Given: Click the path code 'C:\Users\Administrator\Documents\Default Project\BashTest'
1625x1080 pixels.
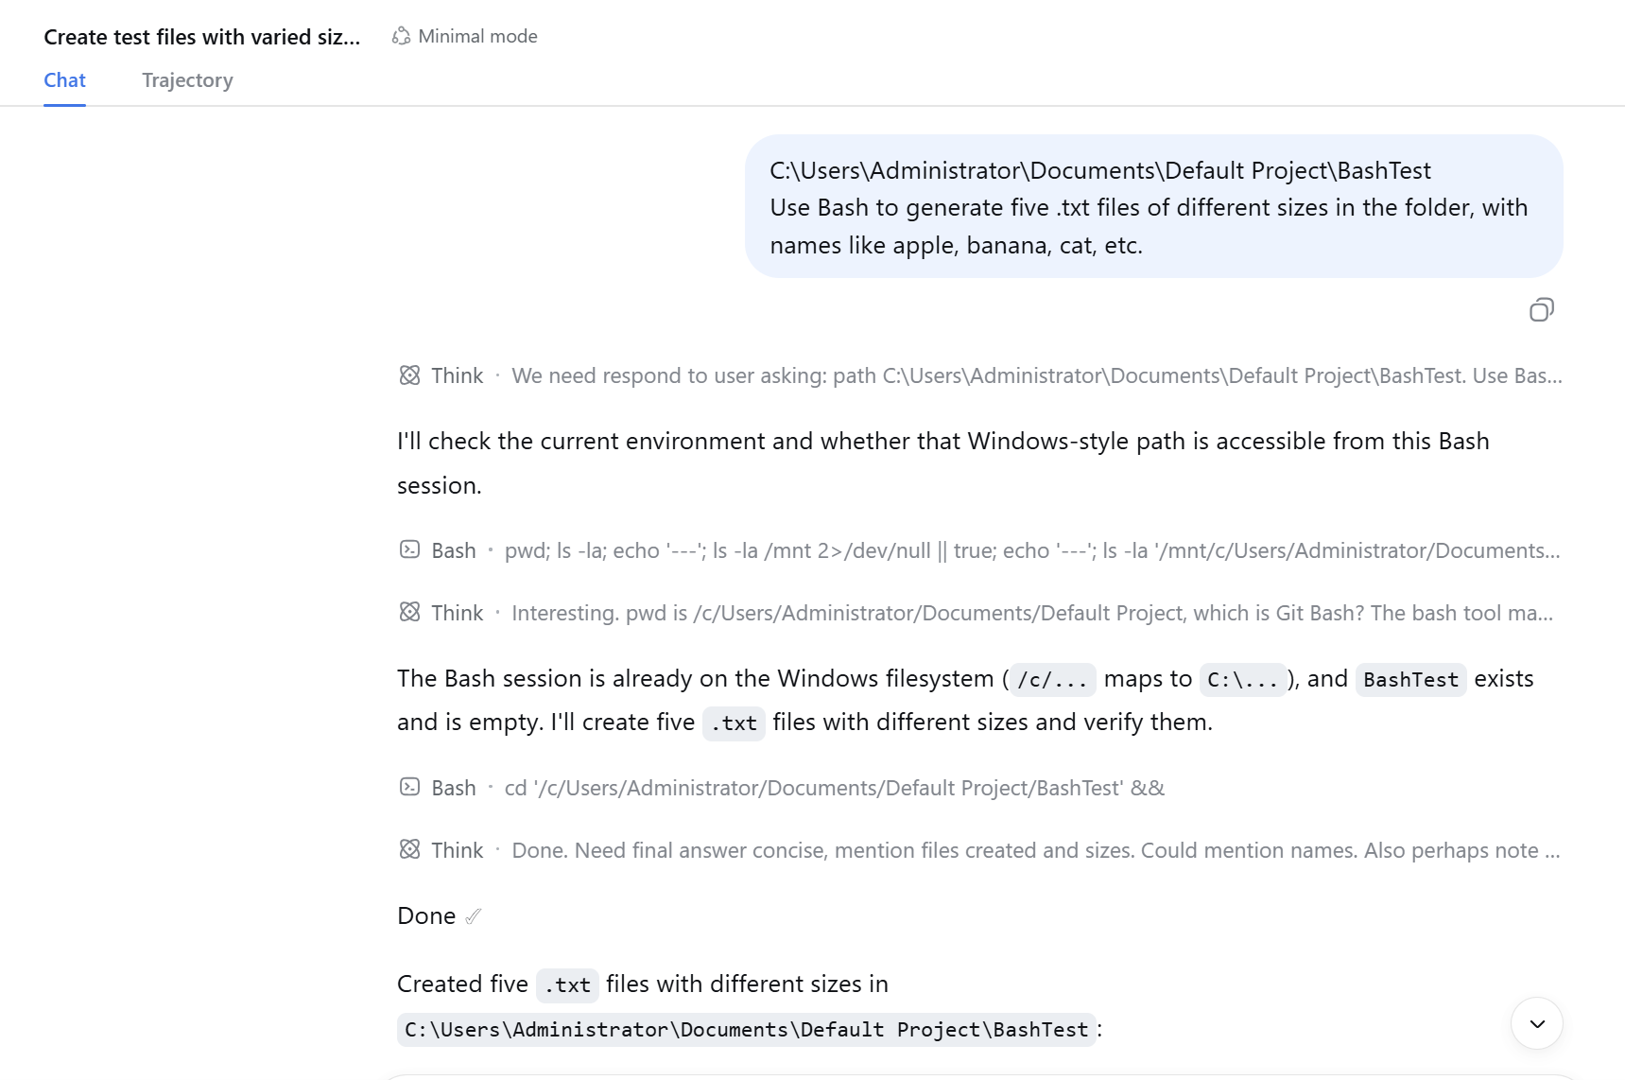Looking at the screenshot, I should pos(747,1029).
